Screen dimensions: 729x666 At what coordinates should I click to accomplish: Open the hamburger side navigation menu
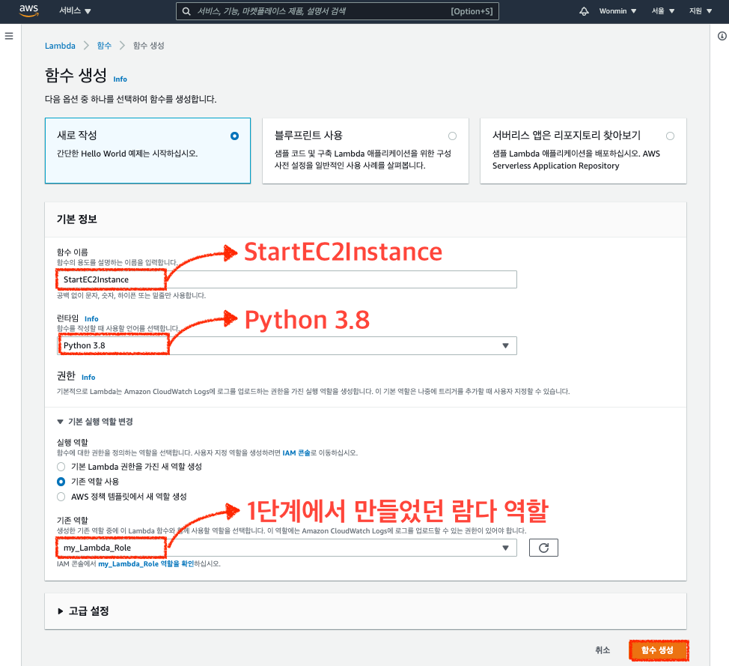click(9, 36)
